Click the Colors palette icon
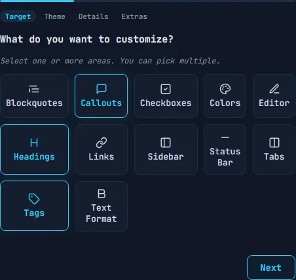This screenshot has width=296, height=280. pyautogui.click(x=225, y=89)
